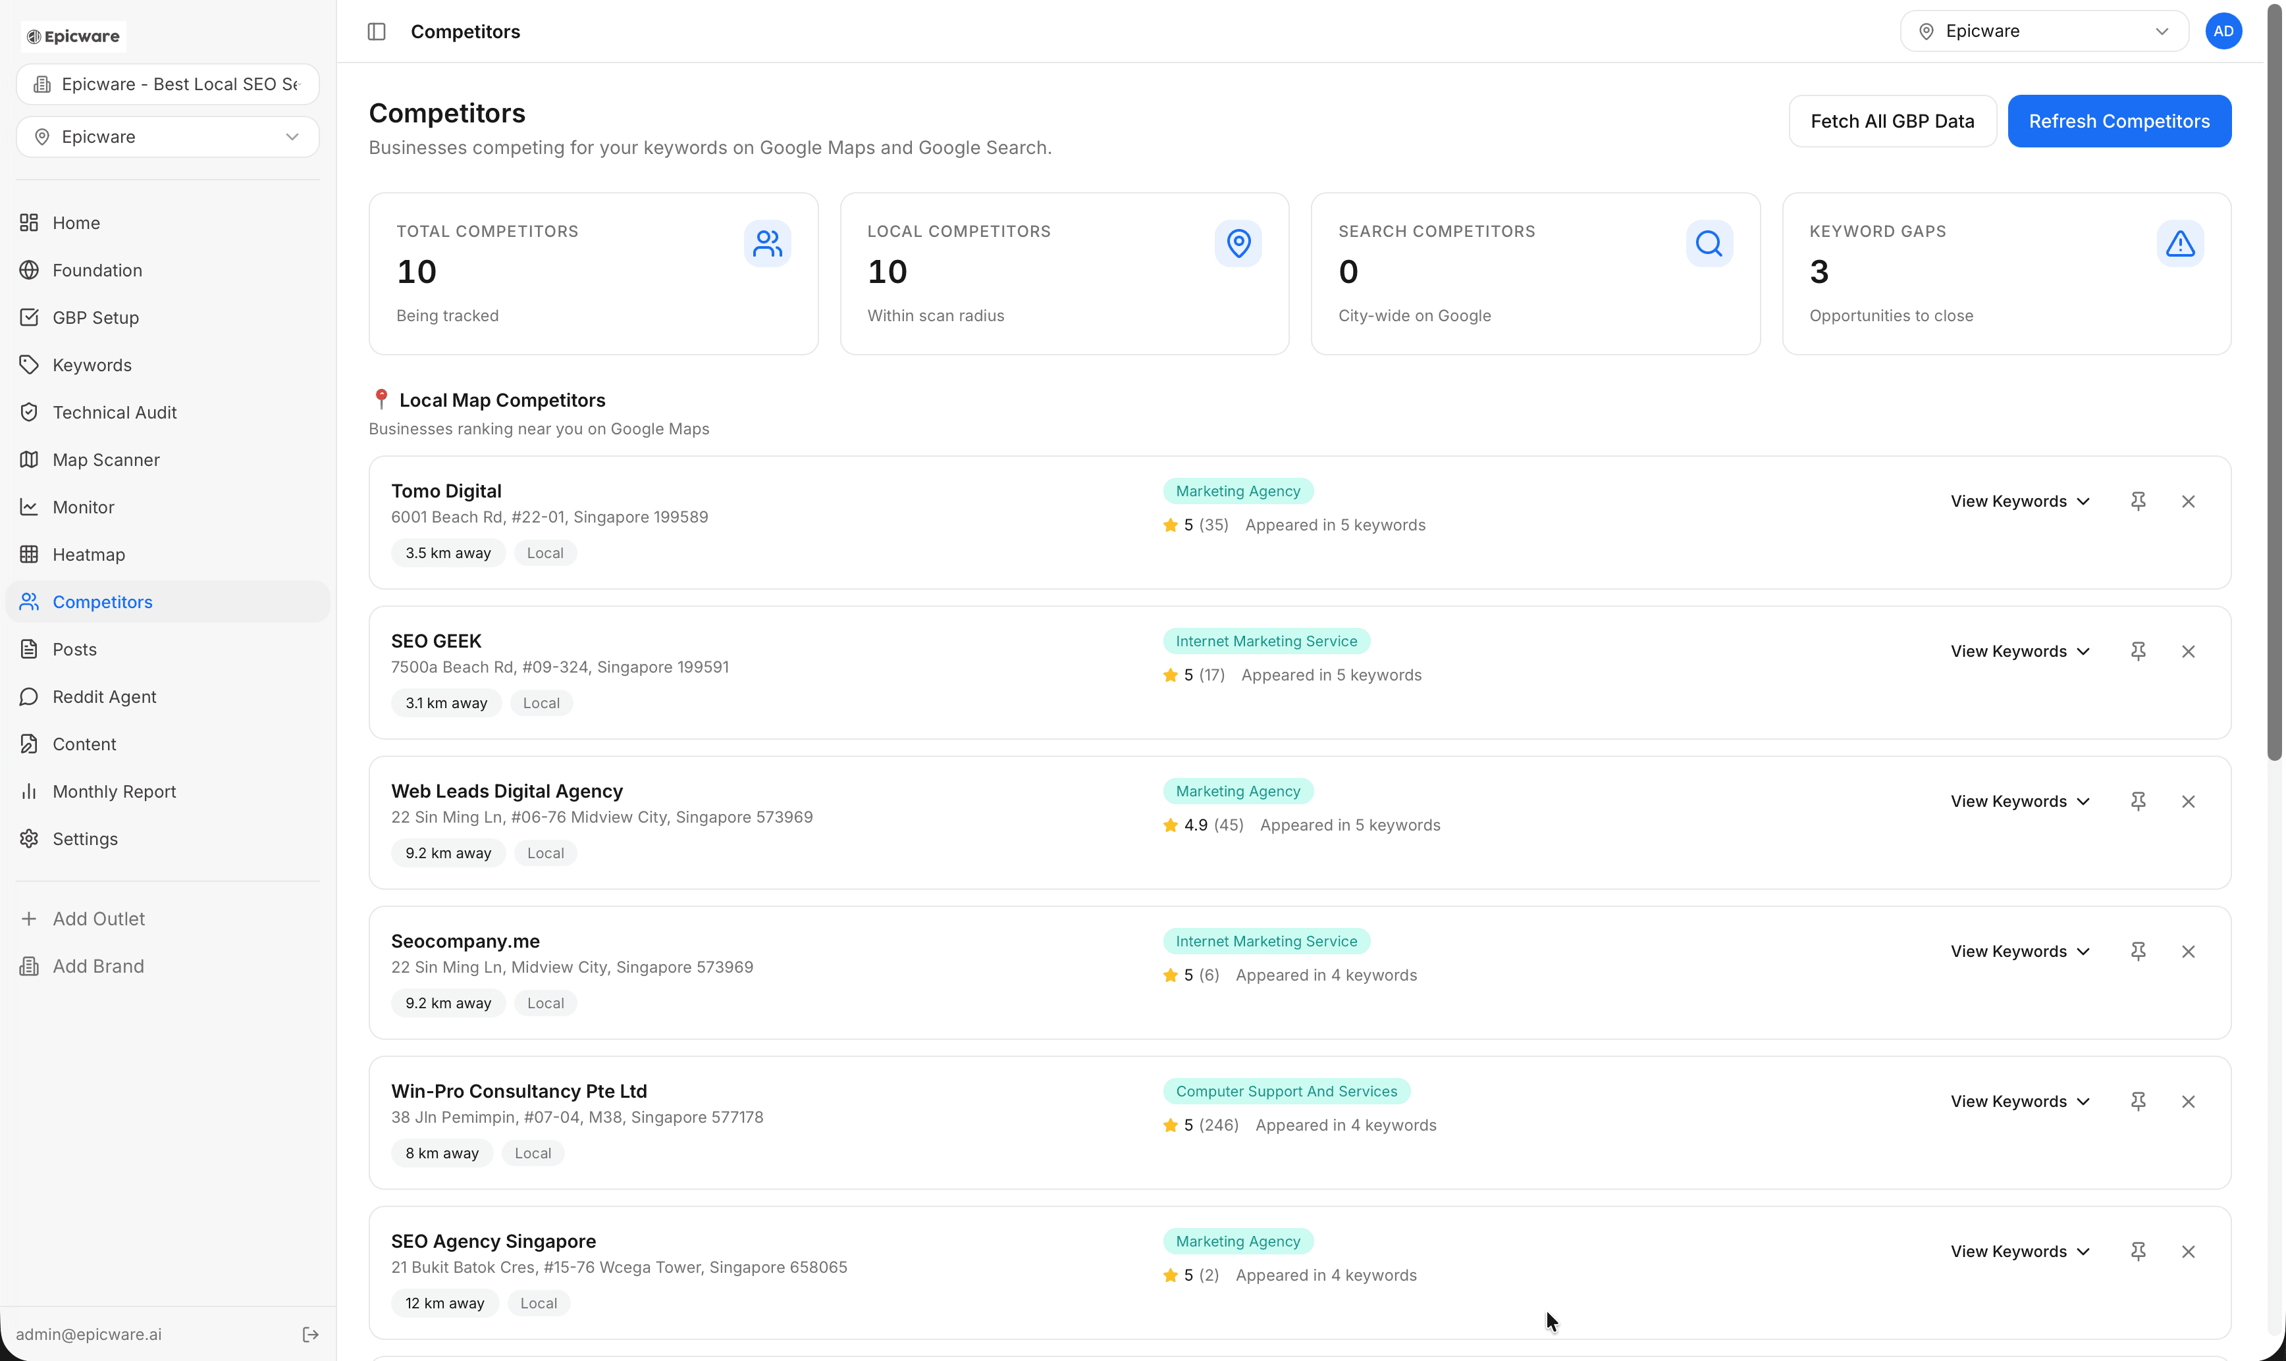Open GBP Setup in the sidebar
The width and height of the screenshot is (2286, 1361).
click(x=168, y=317)
